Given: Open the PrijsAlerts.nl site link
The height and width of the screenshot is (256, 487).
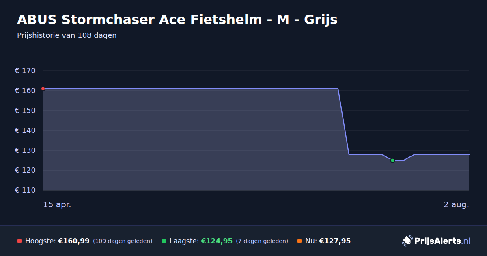Looking at the screenshot, I should pos(442,241).
